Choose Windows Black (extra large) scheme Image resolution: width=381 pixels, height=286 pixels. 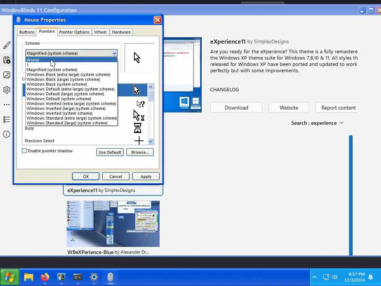(x=71, y=74)
